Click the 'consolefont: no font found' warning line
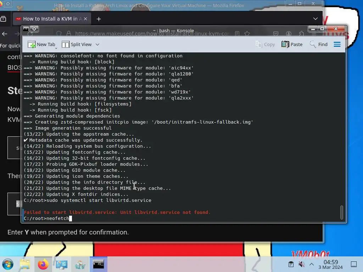The width and height of the screenshot is (363, 272). [103, 56]
